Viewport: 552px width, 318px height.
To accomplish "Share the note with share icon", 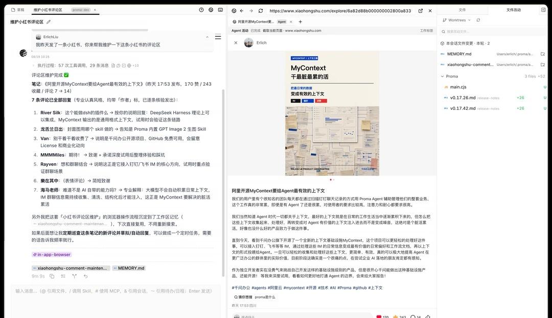I will tap(428, 316).
